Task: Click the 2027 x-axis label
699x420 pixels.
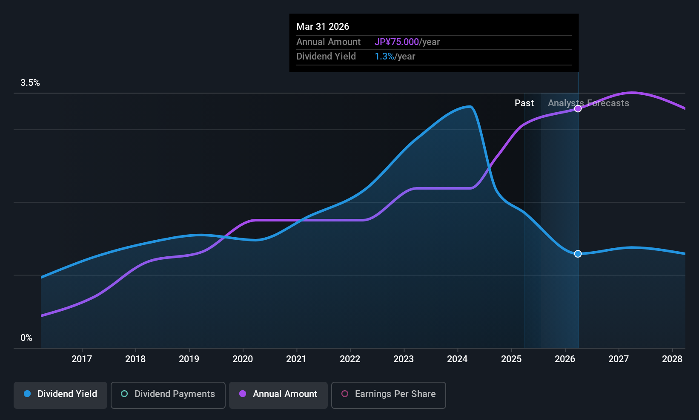Action: pyautogui.click(x=619, y=359)
